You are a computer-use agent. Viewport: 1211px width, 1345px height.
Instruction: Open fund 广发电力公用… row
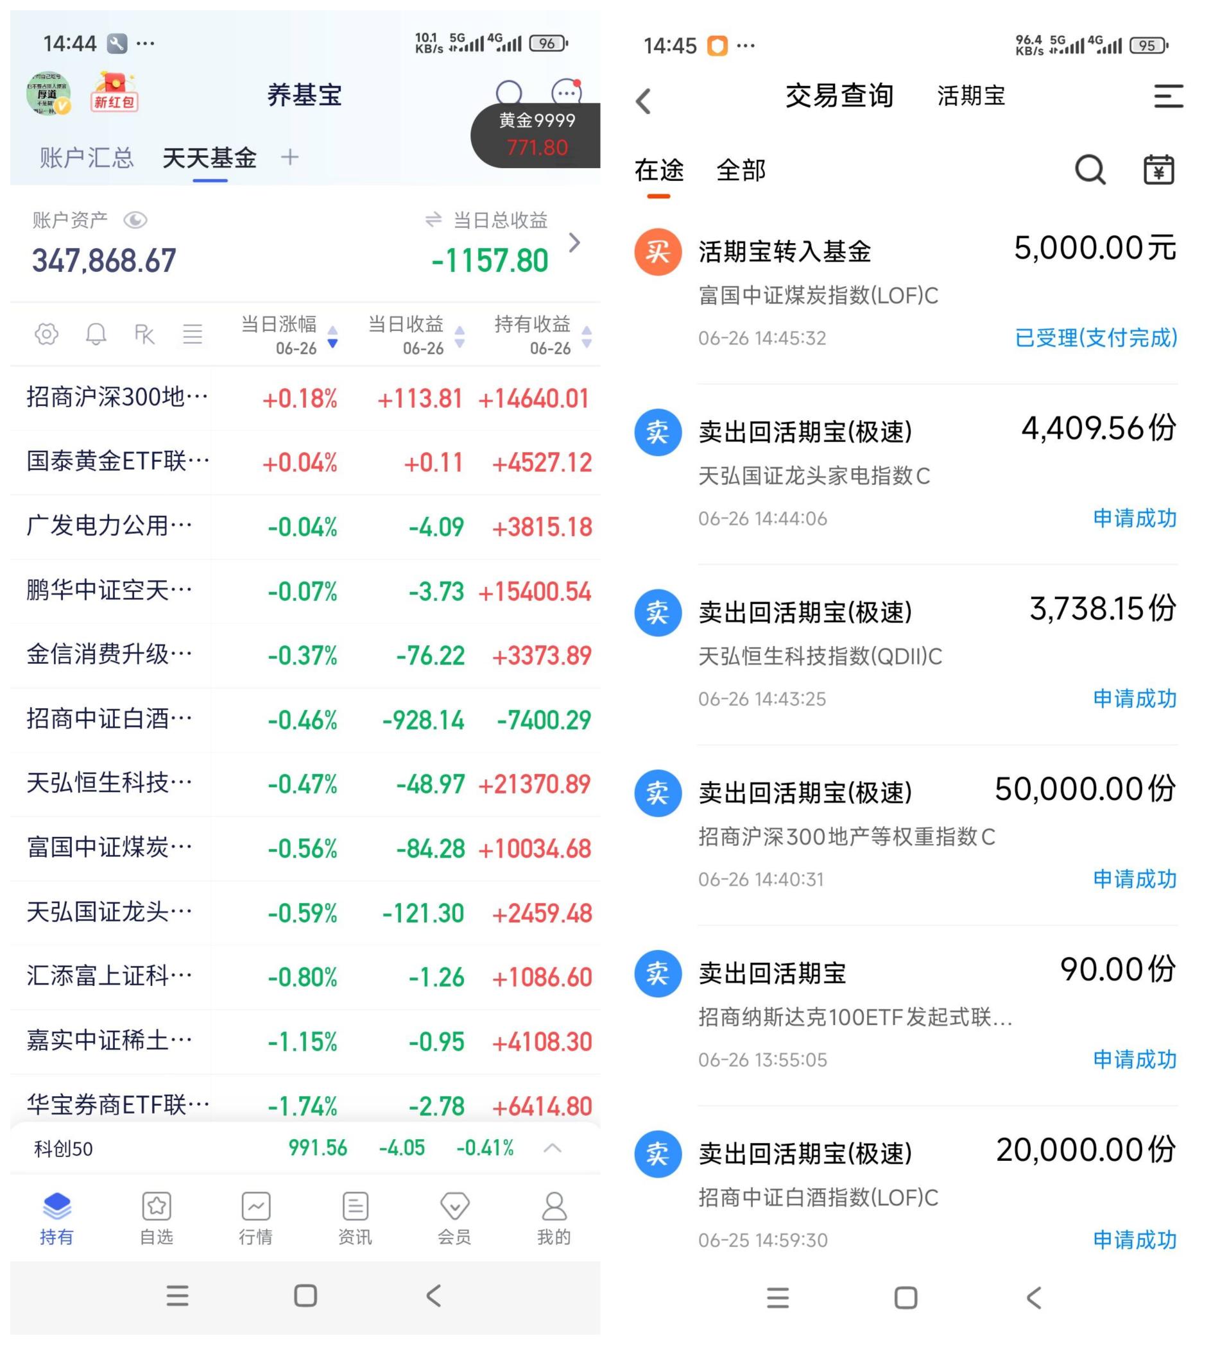click(x=305, y=527)
